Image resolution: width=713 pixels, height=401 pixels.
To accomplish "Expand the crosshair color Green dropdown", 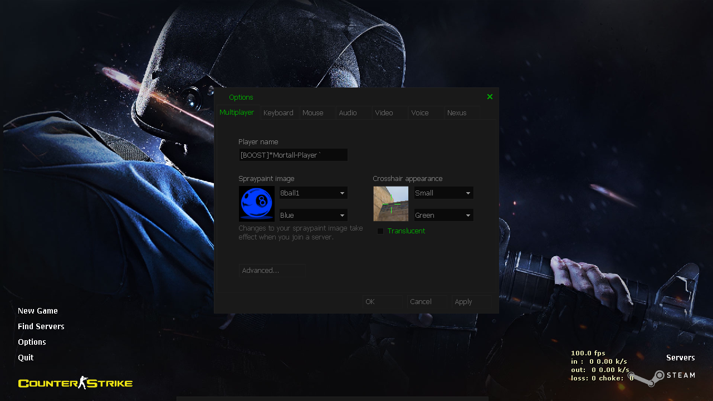I will point(443,216).
